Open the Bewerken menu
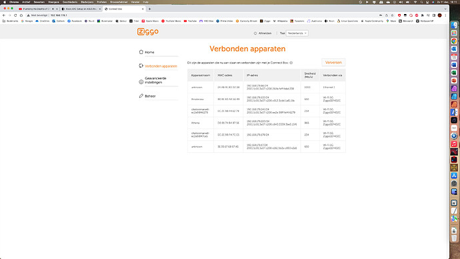 [x=39, y=2]
